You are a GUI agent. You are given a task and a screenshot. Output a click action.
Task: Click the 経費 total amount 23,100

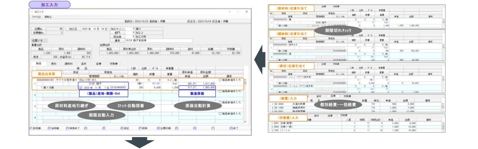[x=211, y=53]
